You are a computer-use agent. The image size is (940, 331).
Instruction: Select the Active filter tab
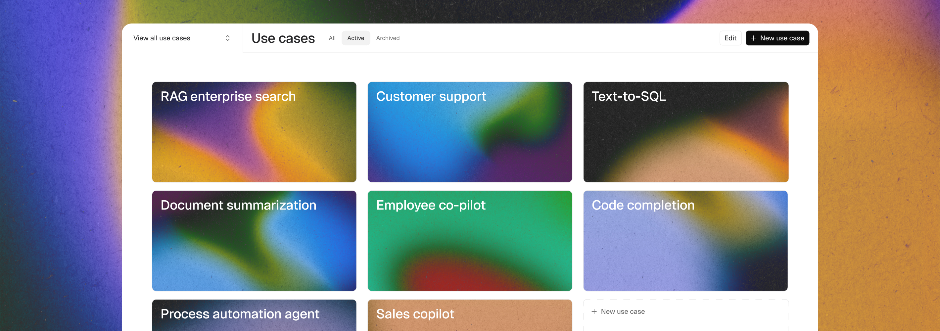(x=356, y=38)
